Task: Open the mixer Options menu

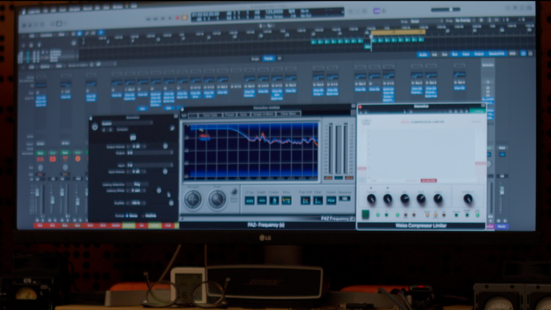Action: [x=45, y=67]
